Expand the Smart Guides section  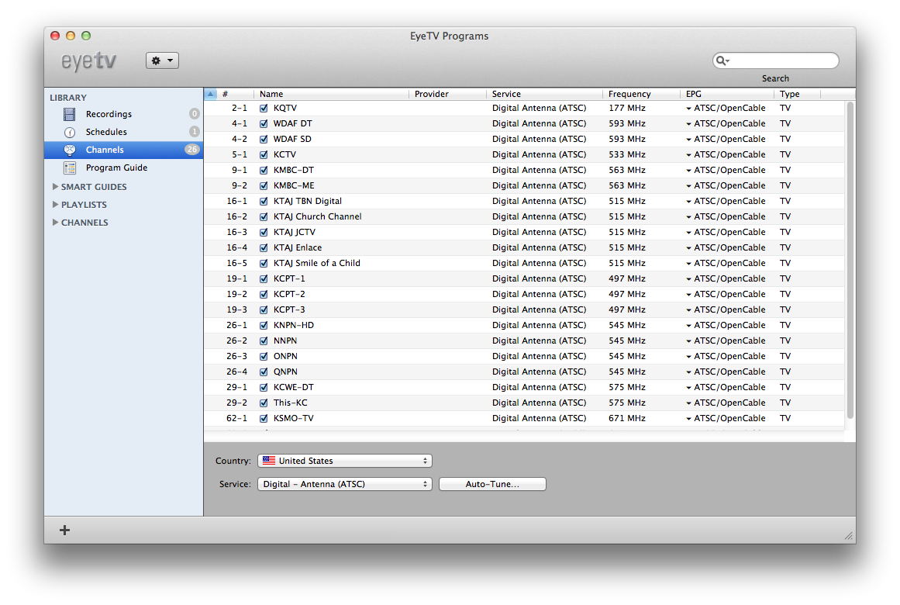pos(55,187)
